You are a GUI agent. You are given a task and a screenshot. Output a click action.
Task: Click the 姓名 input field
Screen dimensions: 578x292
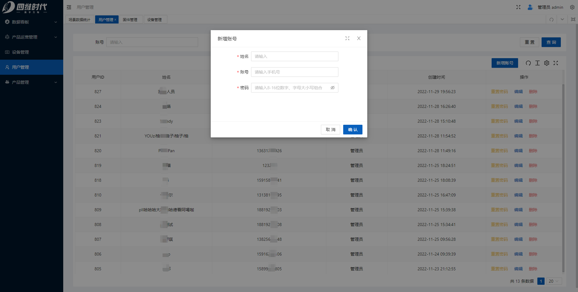click(x=294, y=56)
